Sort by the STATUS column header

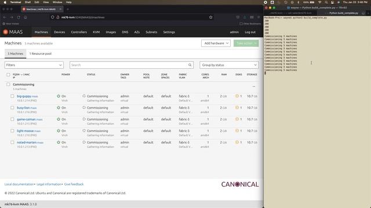tap(91, 75)
